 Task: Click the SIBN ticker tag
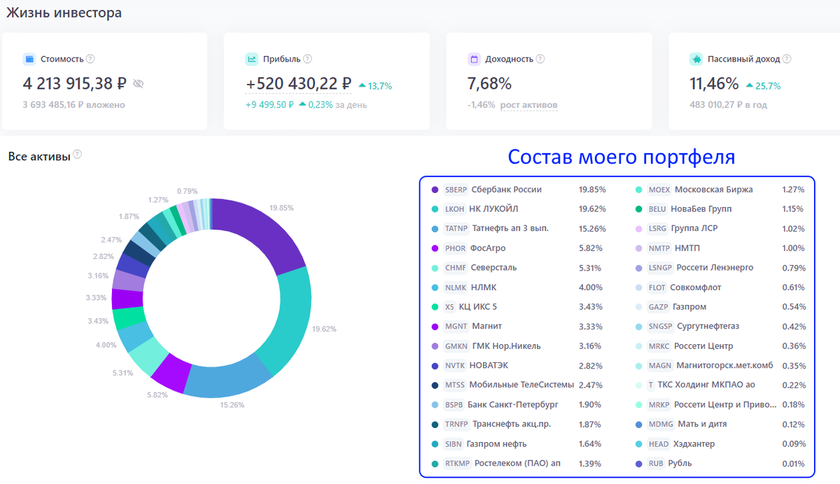pos(454,444)
